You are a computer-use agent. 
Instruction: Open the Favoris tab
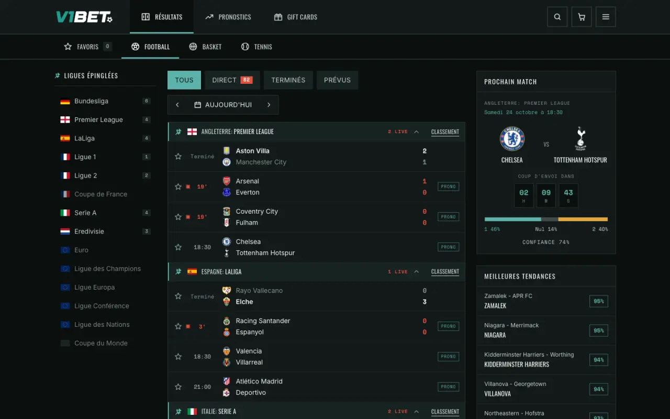(88, 47)
